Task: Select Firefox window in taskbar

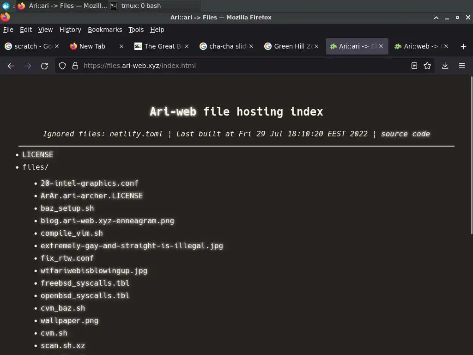Action: pyautogui.click(x=62, y=6)
